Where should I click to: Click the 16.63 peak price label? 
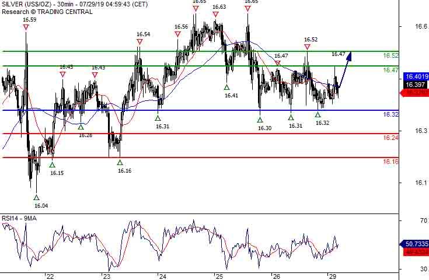coord(219,7)
